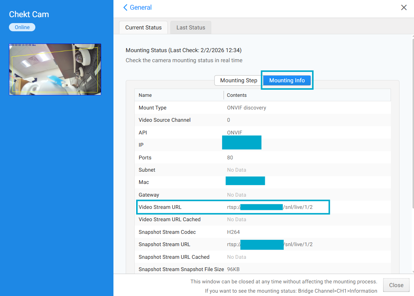This screenshot has height=296, width=414.
Task: Open the Chekt Cam camera preview thumbnail
Action: pos(55,69)
